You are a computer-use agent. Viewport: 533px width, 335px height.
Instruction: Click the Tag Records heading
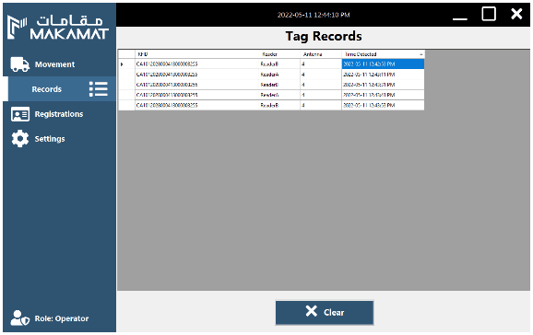[324, 36]
